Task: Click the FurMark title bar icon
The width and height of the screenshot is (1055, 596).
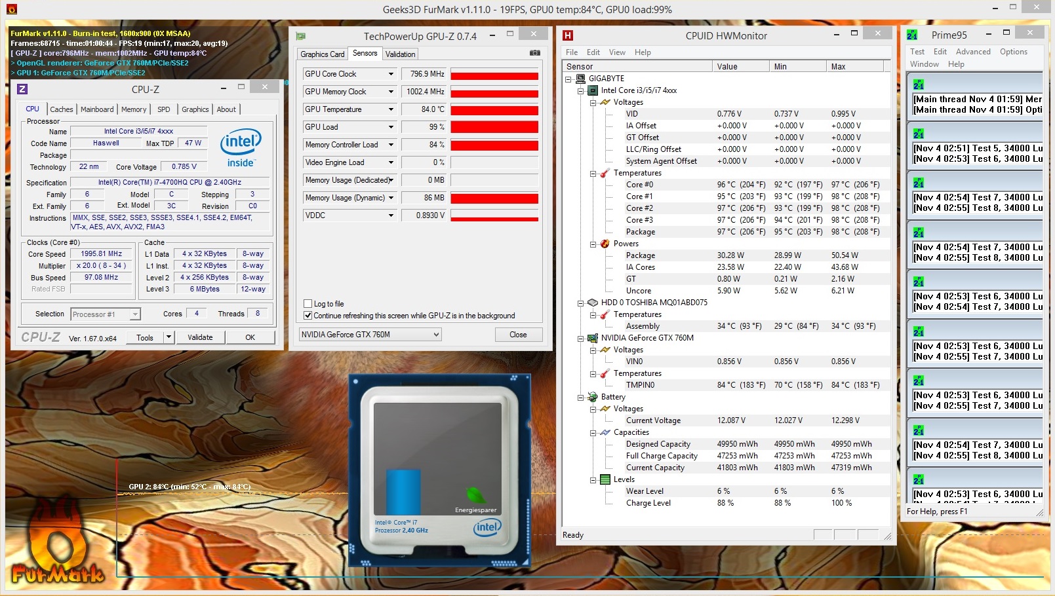Action: [x=12, y=9]
